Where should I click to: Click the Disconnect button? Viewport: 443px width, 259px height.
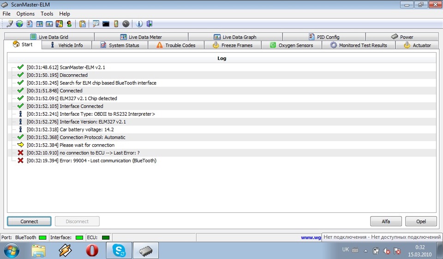[x=77, y=222]
